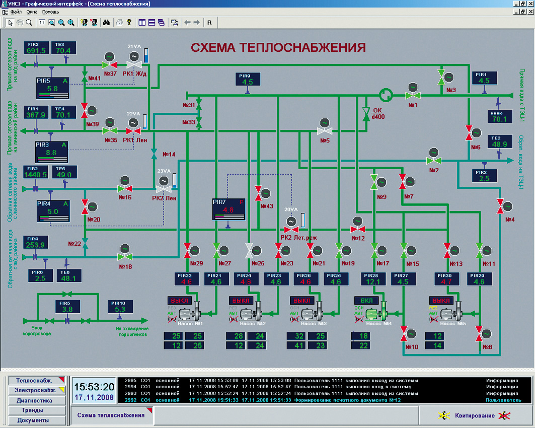Select event log row 2995
The image size is (535, 428).
coord(325,381)
